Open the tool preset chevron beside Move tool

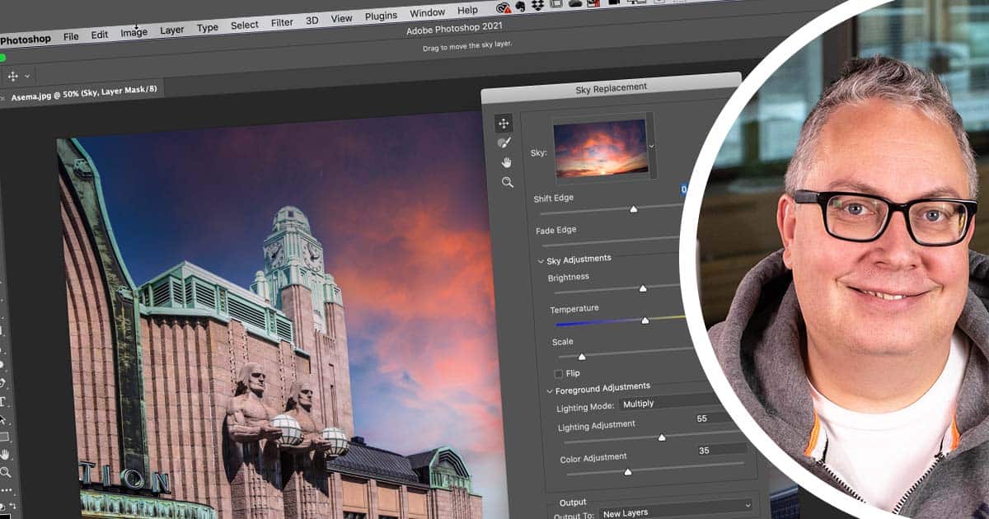pos(27,76)
